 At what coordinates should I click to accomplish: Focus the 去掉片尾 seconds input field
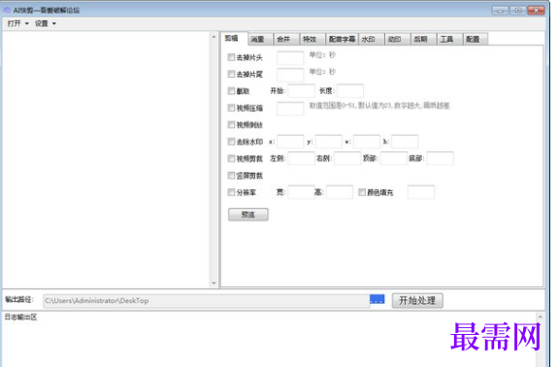290,74
